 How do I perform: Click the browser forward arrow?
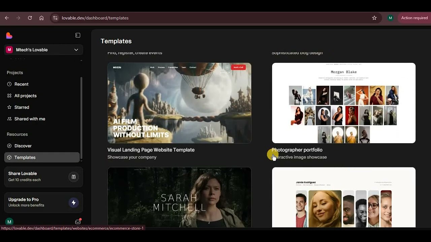[19, 18]
